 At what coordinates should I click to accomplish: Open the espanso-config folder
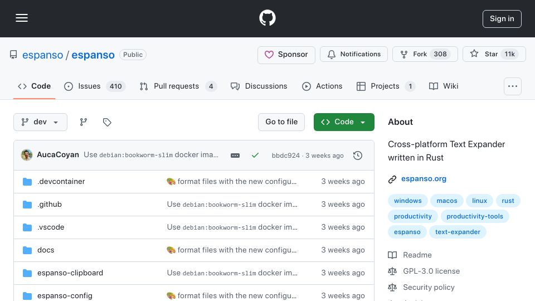(65, 296)
